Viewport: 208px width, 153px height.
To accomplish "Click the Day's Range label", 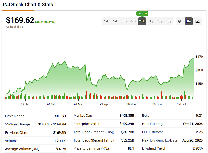I will (15, 116).
